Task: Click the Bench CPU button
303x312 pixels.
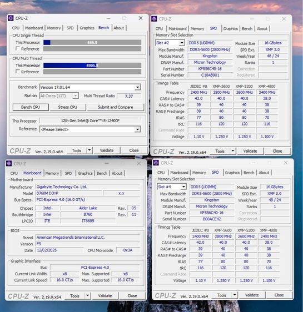Action: 31,107
